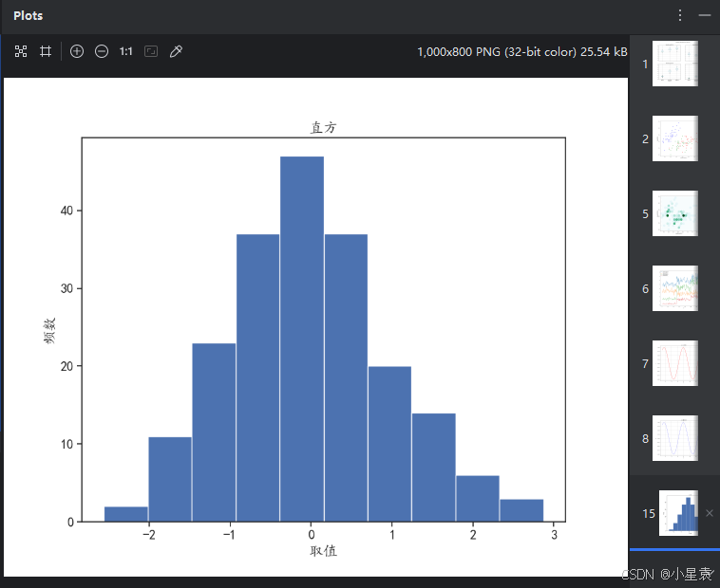The image size is (720, 588).
Task: Click the y-axis label 频数
Action: coord(49,330)
